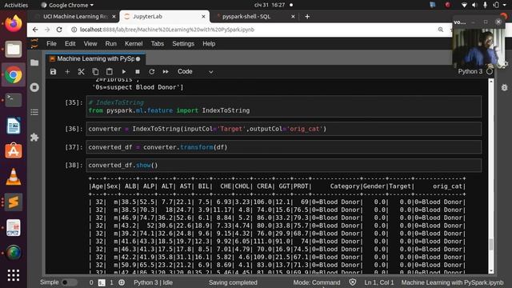Reload the current page
The height and width of the screenshot is (288, 512).
tap(59, 30)
